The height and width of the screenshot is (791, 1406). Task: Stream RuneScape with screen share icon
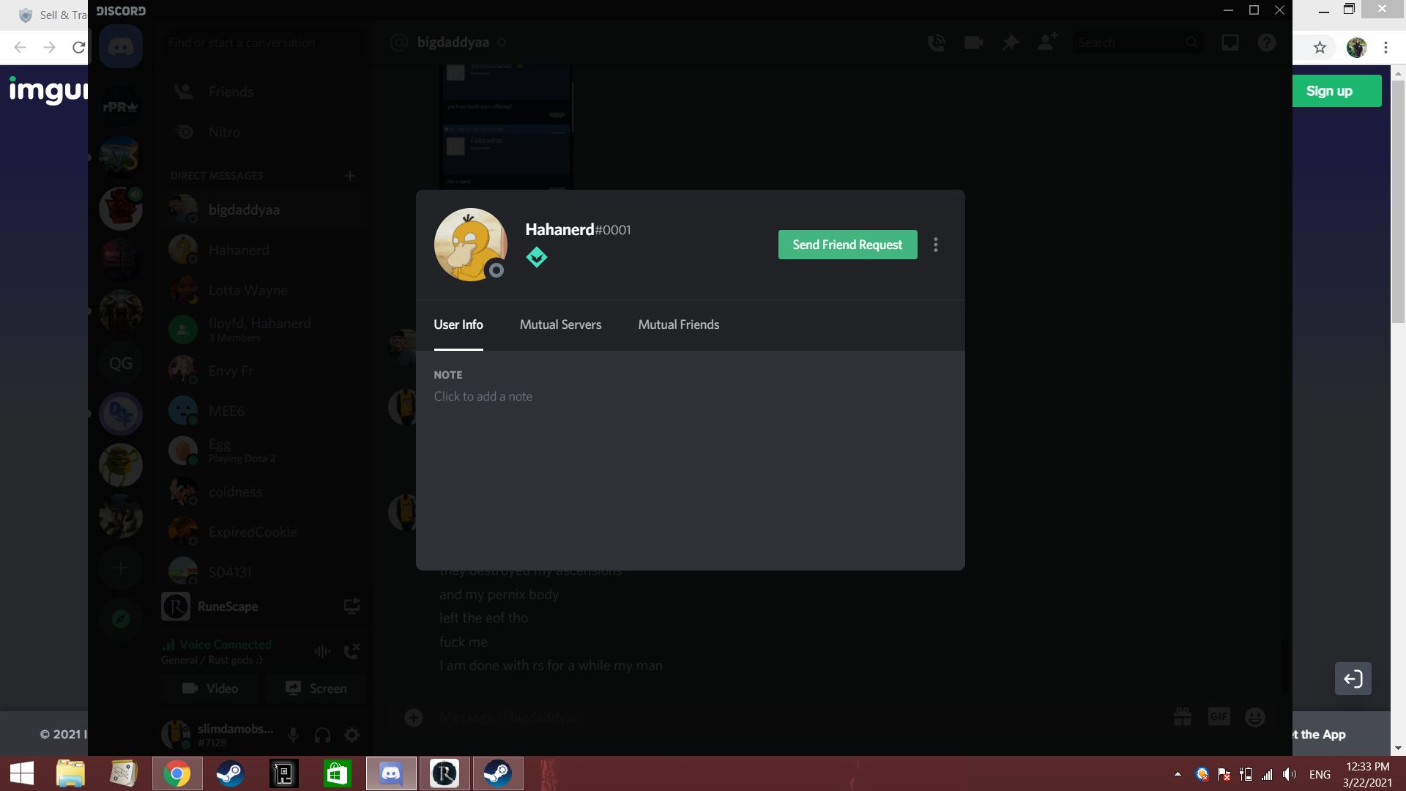351,606
